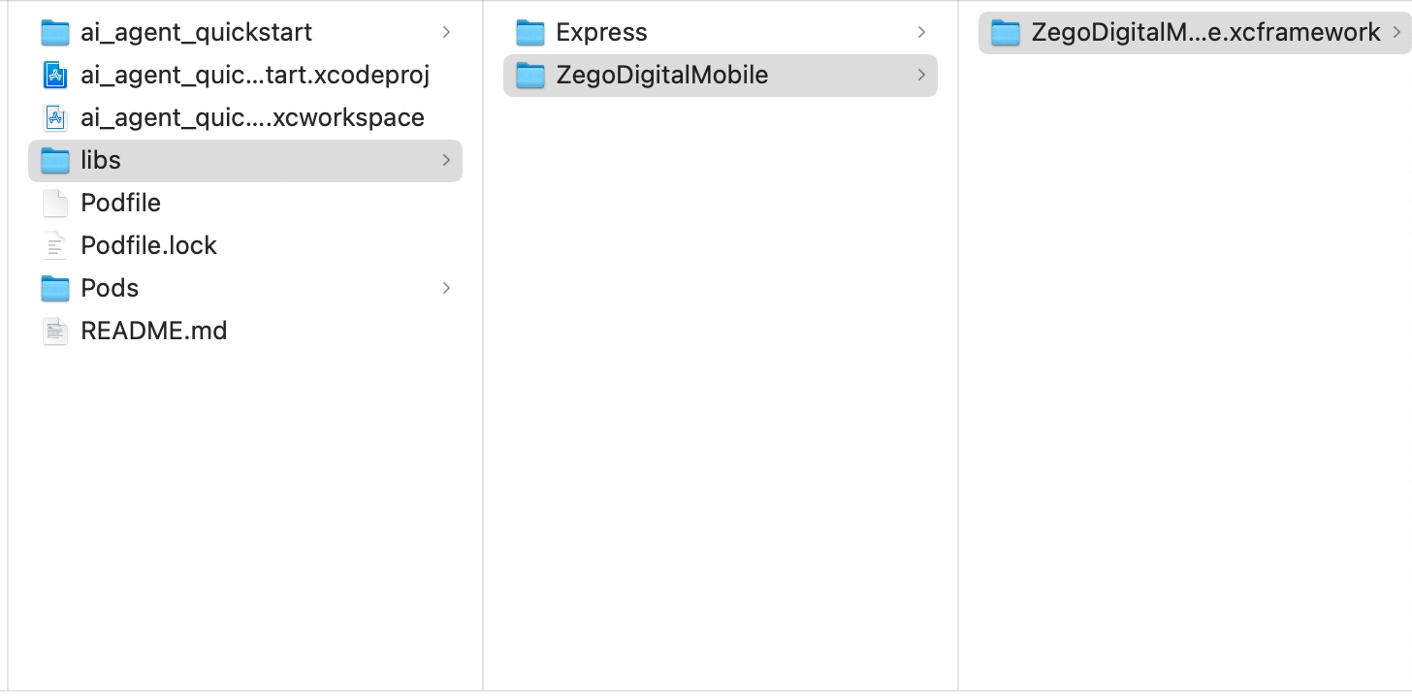This screenshot has width=1412, height=696.
Task: Select the README.md file name
Action: coord(154,332)
